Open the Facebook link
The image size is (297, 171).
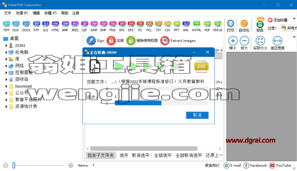click(x=255, y=165)
